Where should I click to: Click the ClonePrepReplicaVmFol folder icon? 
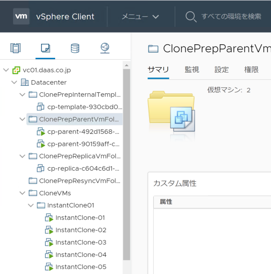[x=33, y=156]
